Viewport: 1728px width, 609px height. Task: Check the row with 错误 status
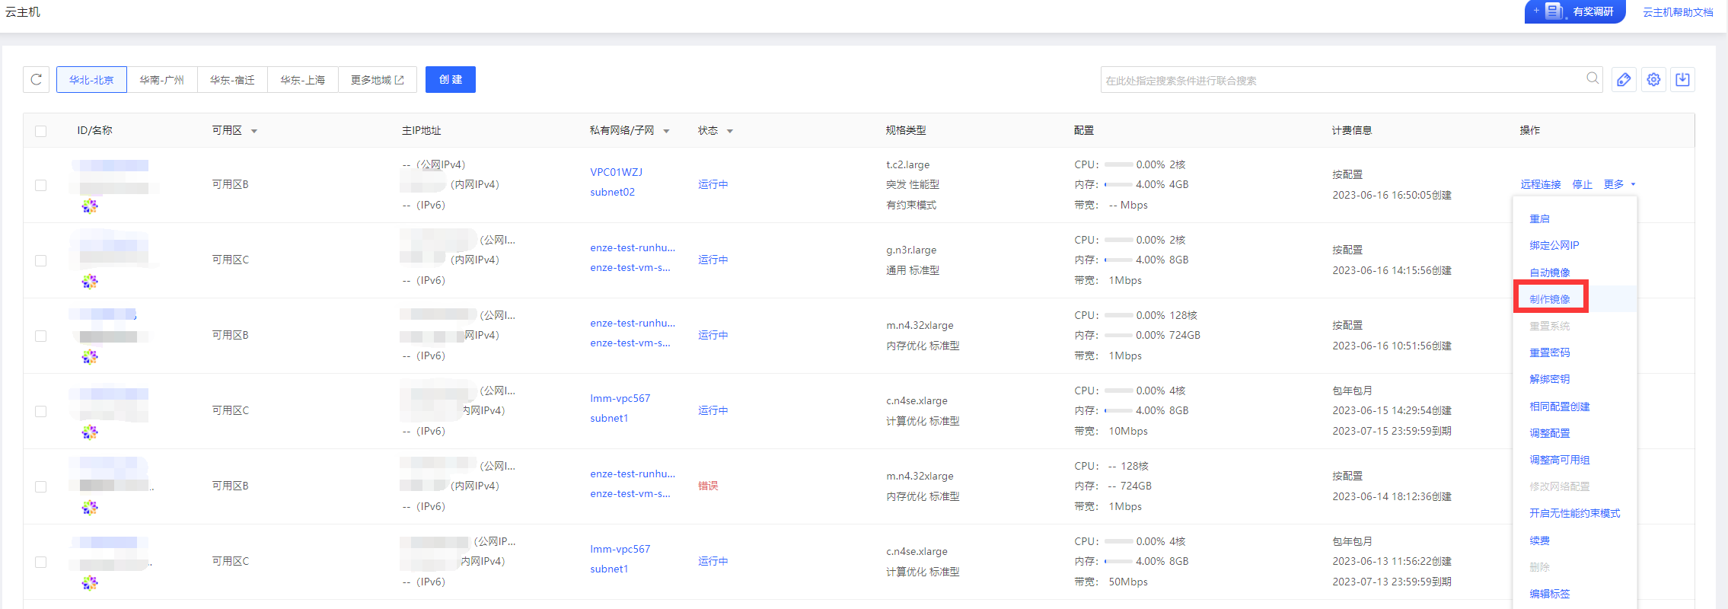(x=41, y=486)
